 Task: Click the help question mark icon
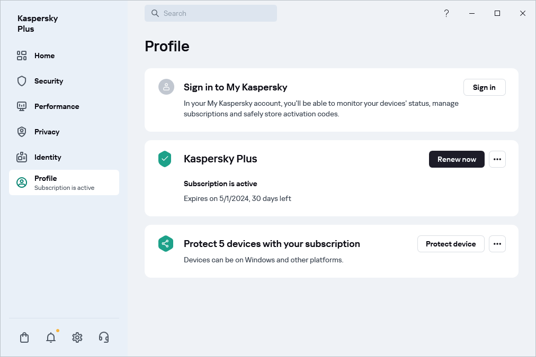446,13
